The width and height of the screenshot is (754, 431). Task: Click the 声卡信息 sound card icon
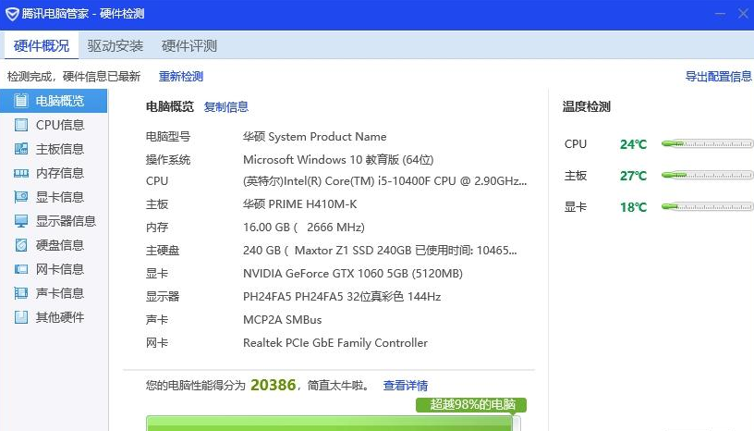21,293
